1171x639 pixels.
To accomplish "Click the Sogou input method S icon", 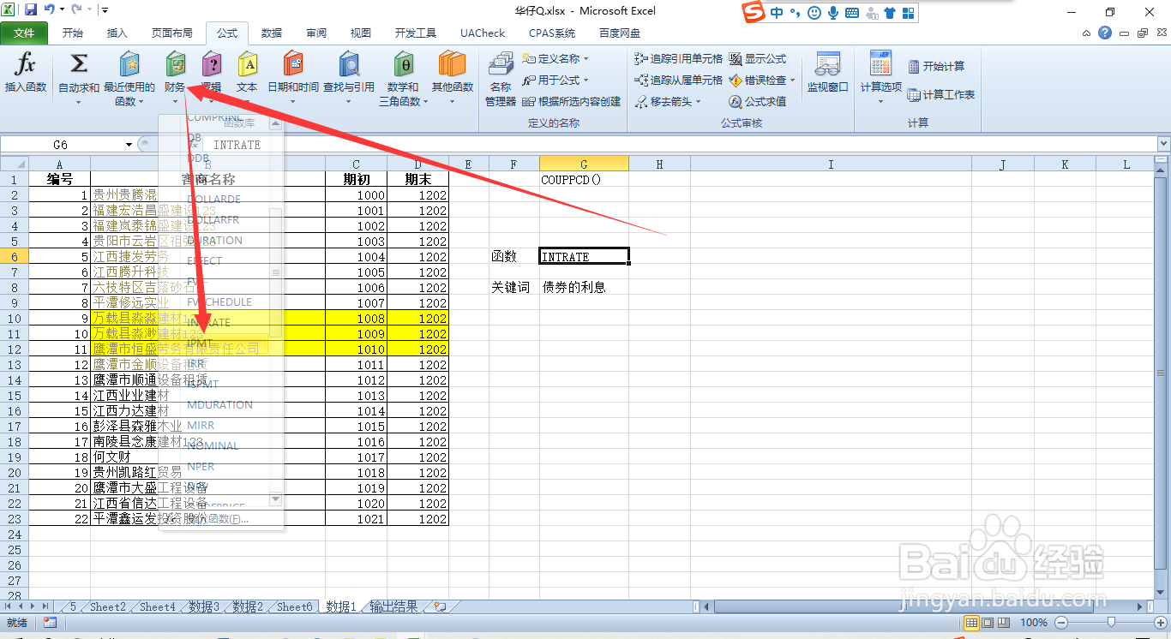I will click(753, 12).
